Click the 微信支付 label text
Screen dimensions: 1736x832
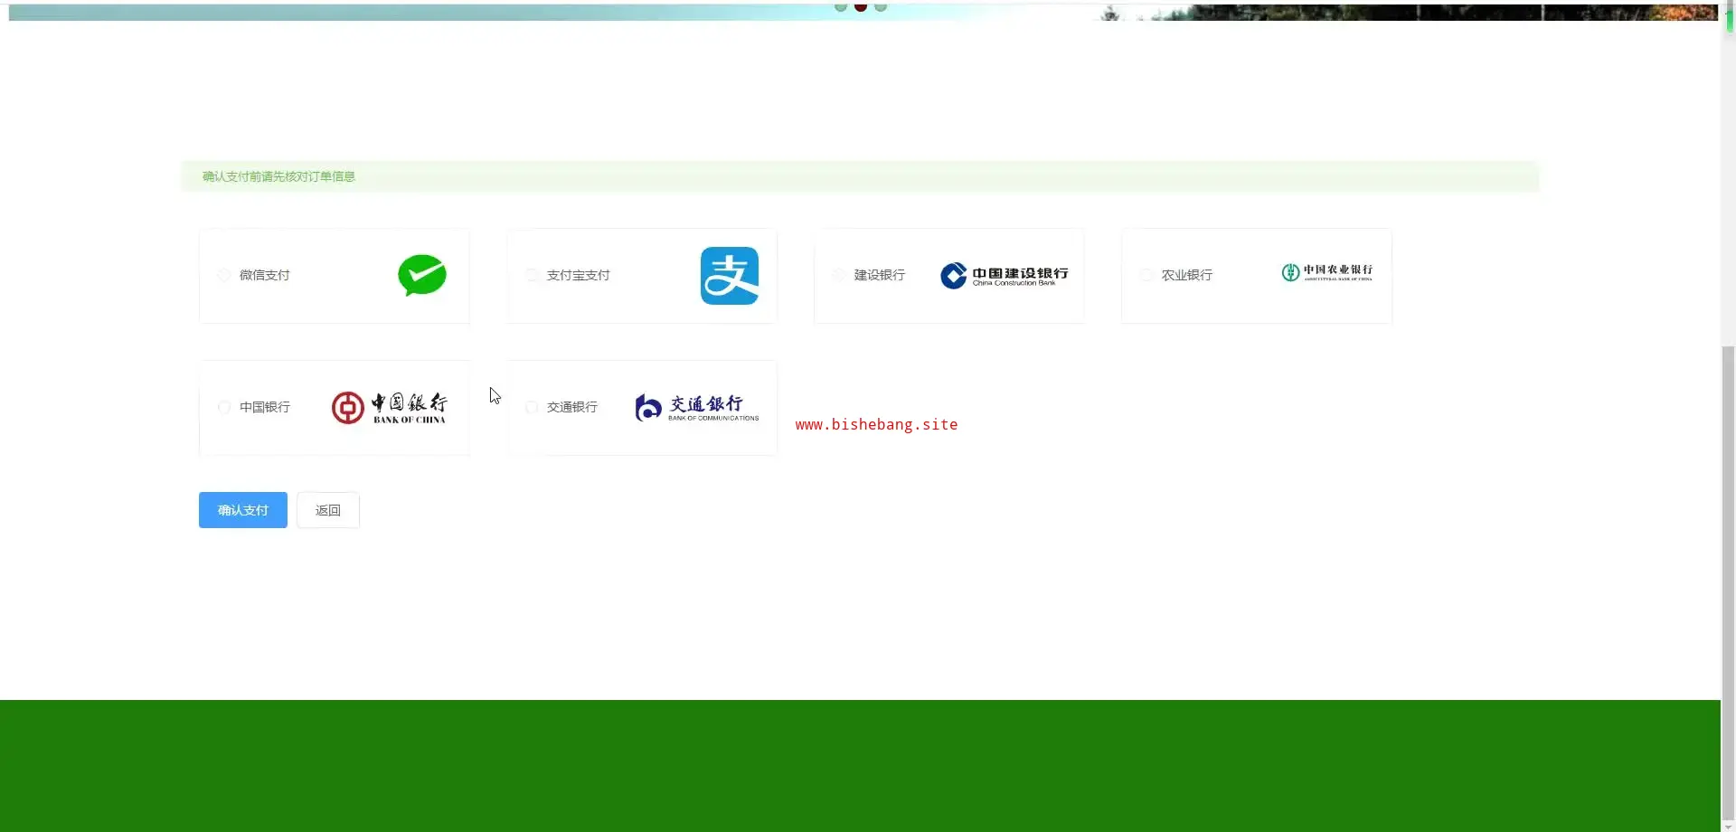pos(265,275)
